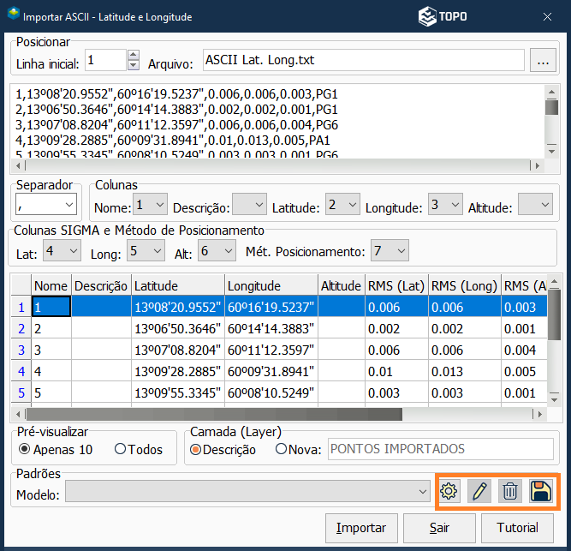Choose the Nova layer radio button
This screenshot has width=571, height=551.
coord(282,449)
